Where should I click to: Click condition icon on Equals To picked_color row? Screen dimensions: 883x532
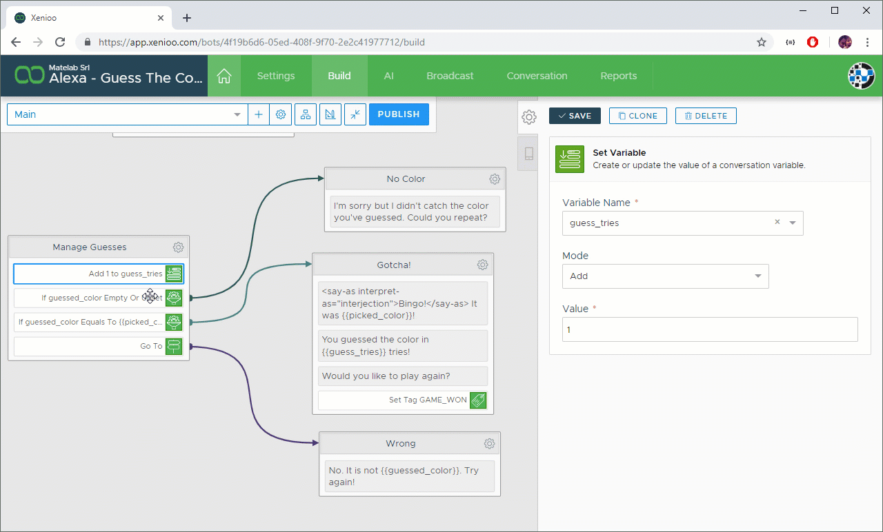coord(174,322)
